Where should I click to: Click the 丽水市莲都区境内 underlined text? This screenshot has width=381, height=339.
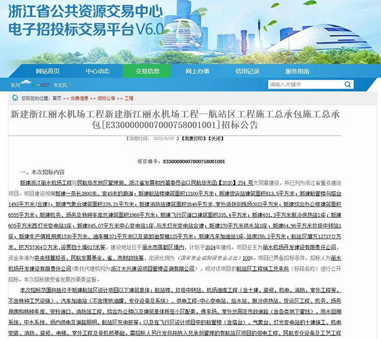click(163, 248)
